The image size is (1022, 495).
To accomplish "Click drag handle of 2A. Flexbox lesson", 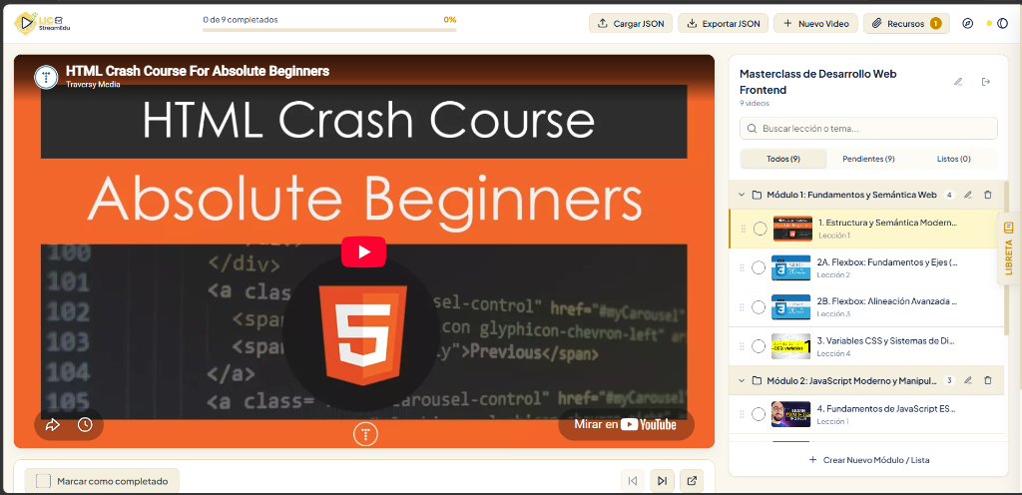I will coord(742,267).
